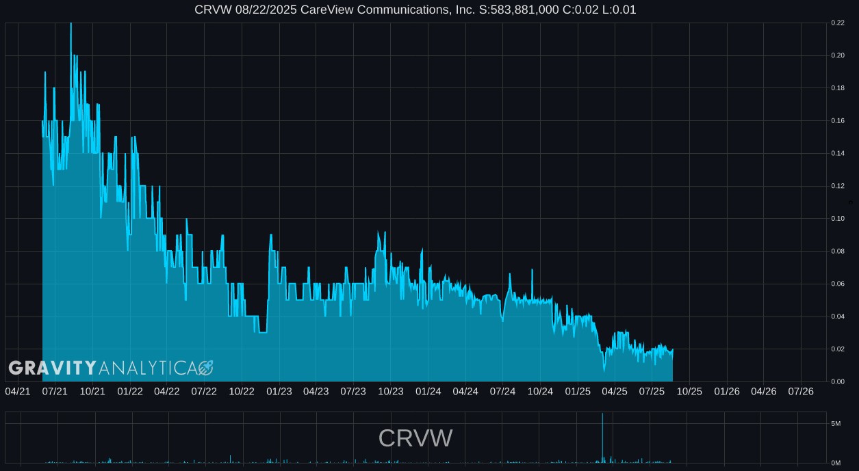Click the 10/24 x-axis date label
This screenshot has width=859, height=471.
tap(540, 392)
